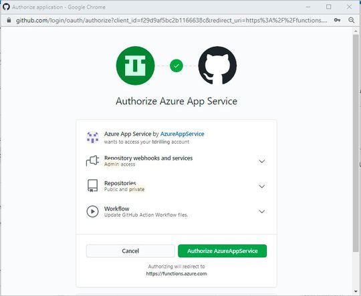This screenshot has height=296, width=361.
Task: Close the Authorize application window
Action: [x=349, y=7]
